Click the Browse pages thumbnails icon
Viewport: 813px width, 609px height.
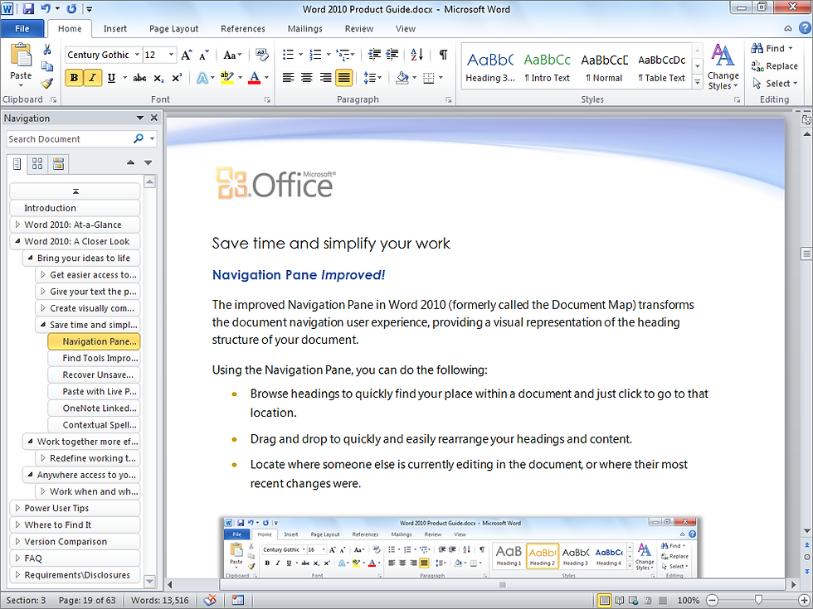37,164
